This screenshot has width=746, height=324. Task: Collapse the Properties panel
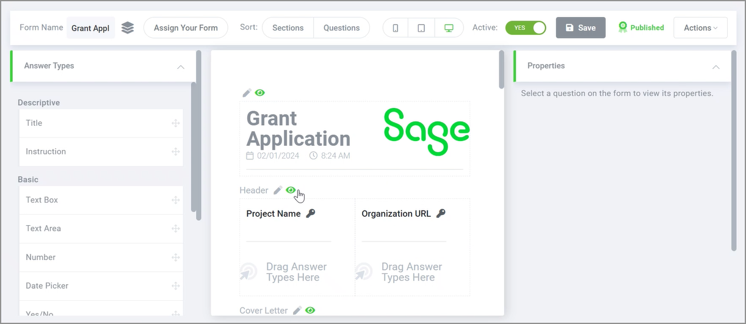point(716,67)
